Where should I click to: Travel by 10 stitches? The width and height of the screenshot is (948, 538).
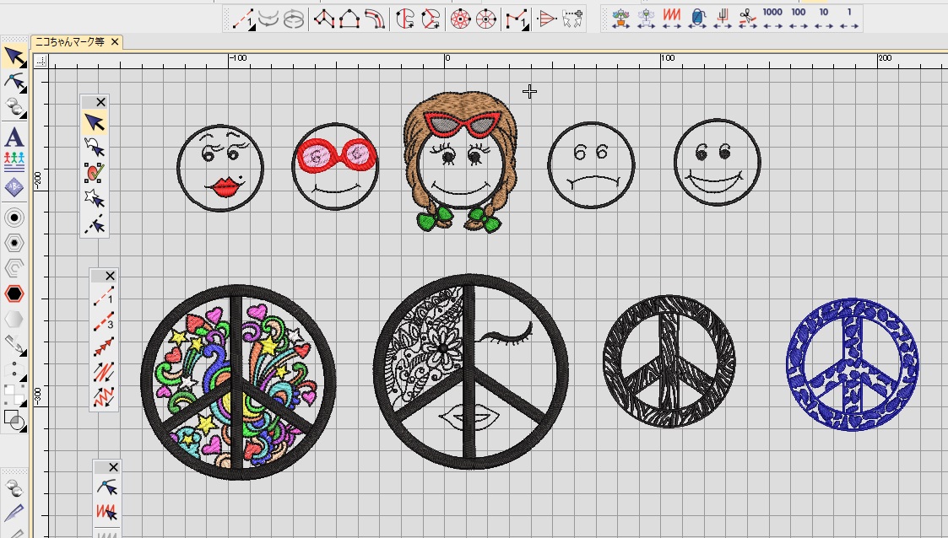[x=823, y=19]
